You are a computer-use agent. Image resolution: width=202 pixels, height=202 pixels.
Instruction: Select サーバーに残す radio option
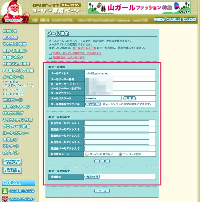120,154
